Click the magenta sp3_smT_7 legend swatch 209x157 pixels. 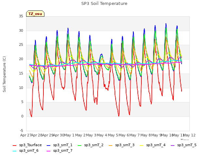(x=49, y=151)
